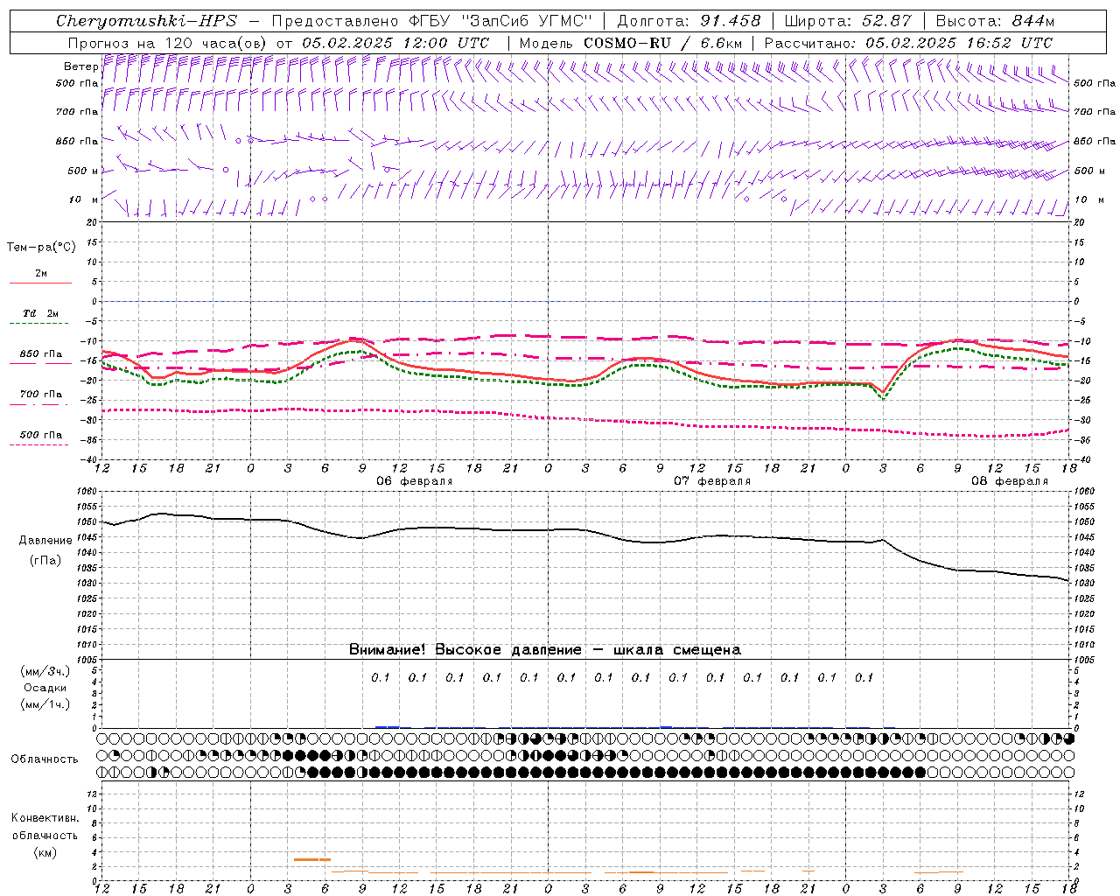
Task: Click the orange convective cloud bar on 06 февраля morning
Action: point(312,859)
